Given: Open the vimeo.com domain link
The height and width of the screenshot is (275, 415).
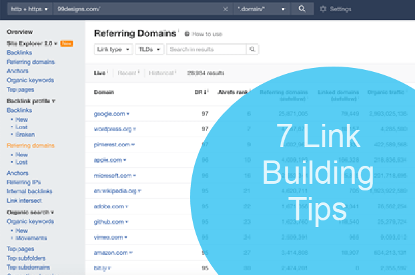Looking at the screenshot, I should pos(108,237).
